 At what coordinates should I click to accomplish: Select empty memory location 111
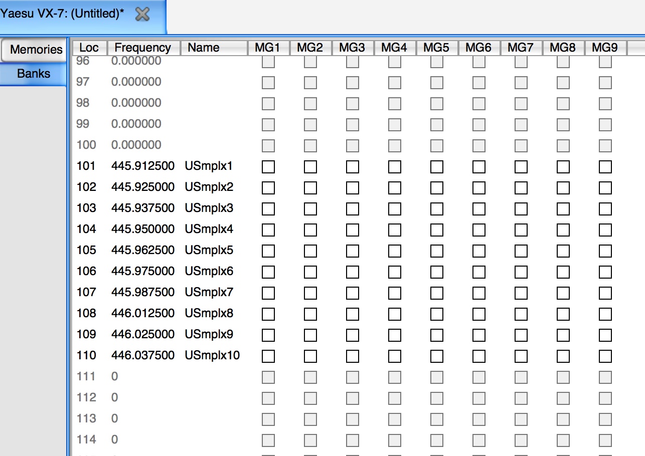(86, 376)
